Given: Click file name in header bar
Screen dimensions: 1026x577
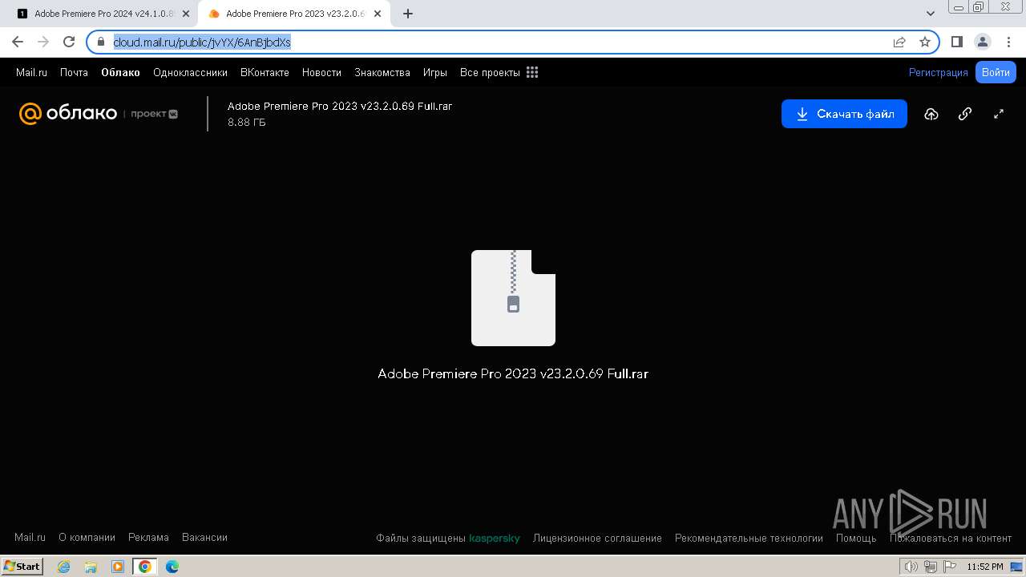Looking at the screenshot, I should pyautogui.click(x=340, y=106).
